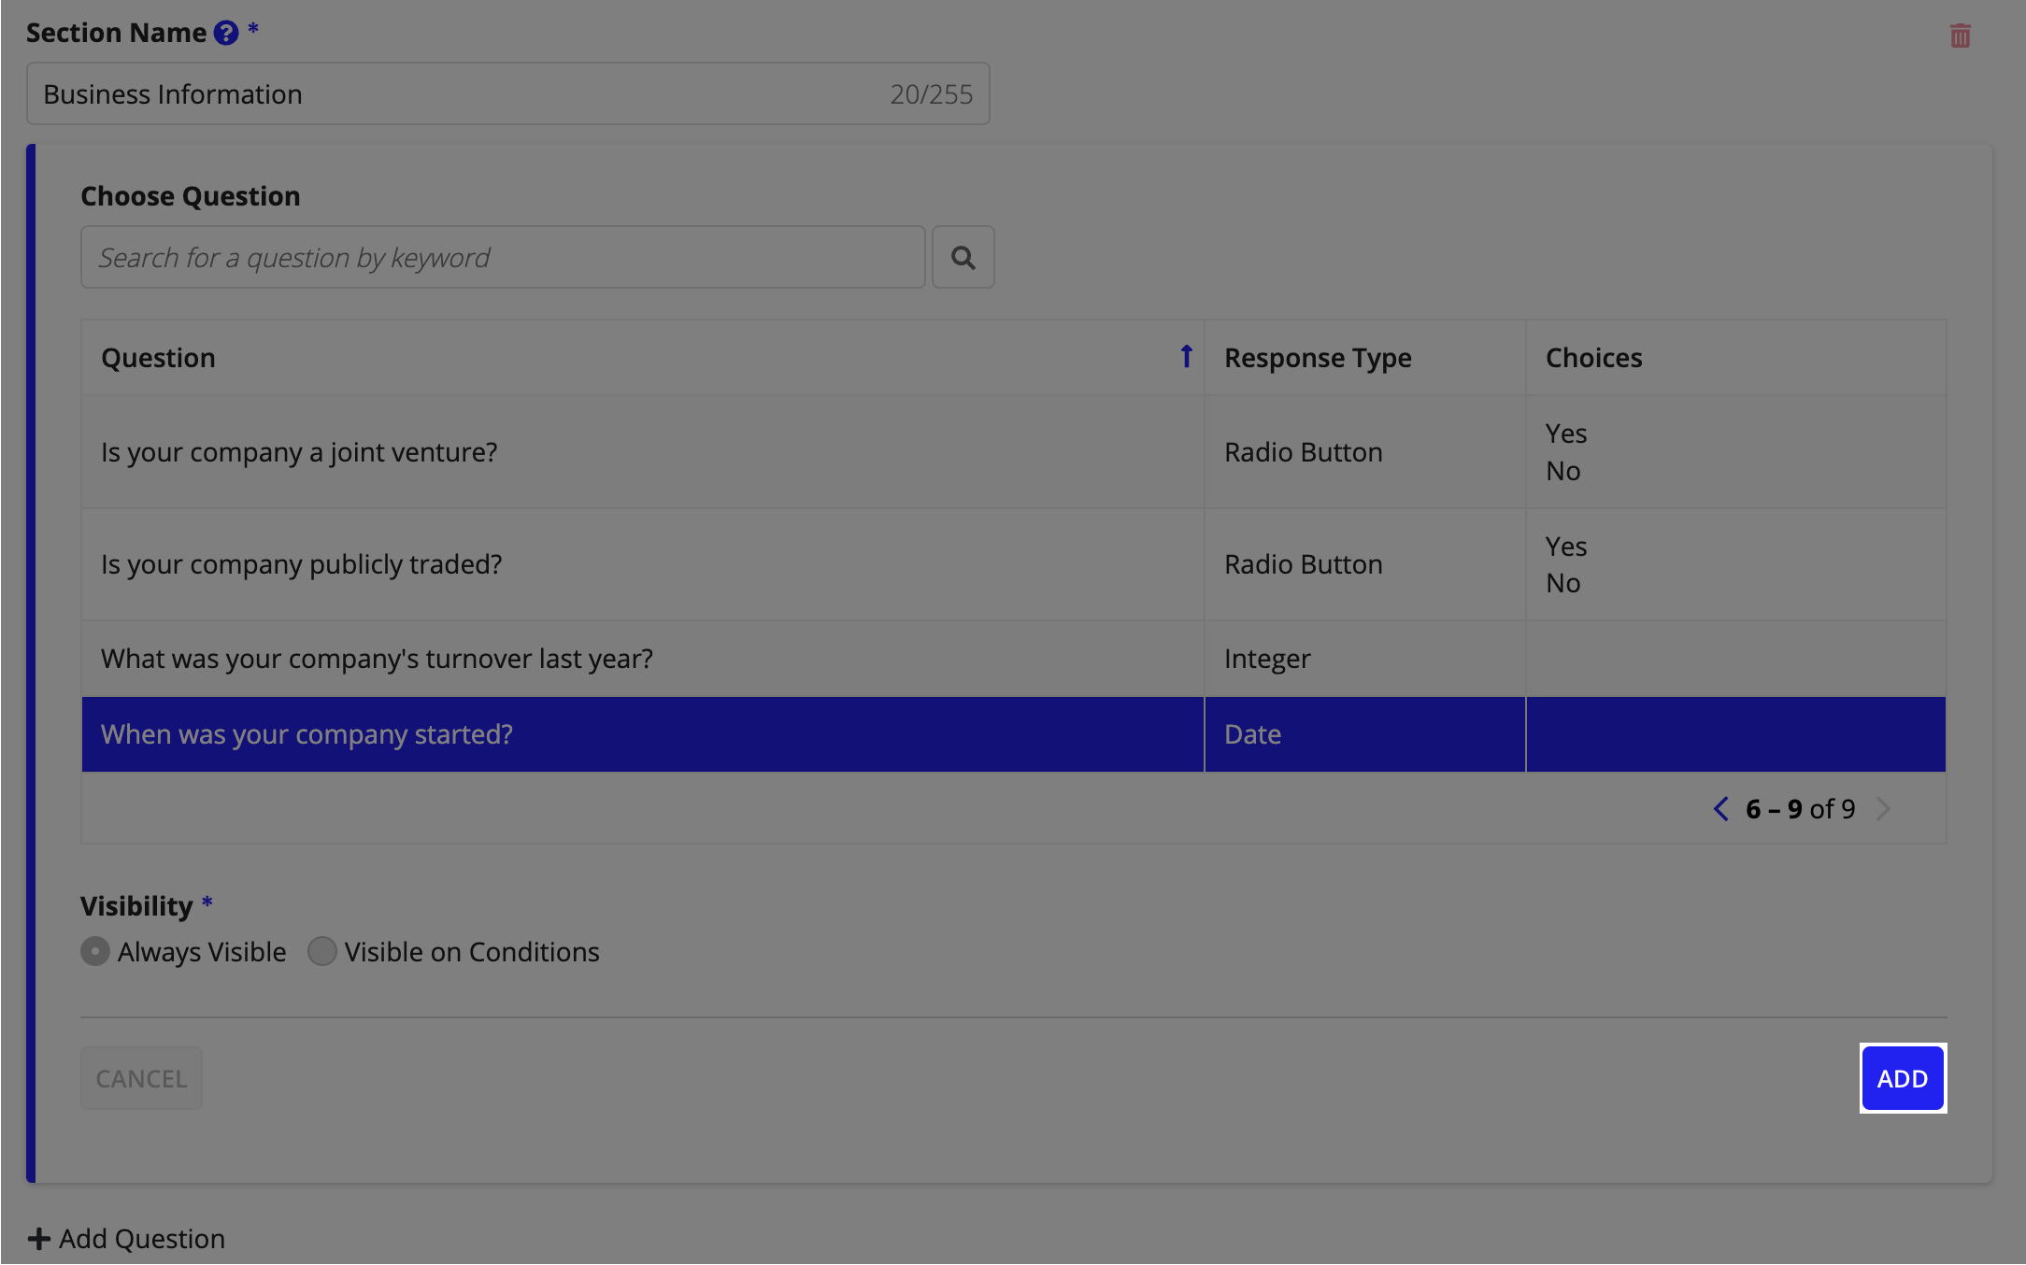Screen dimensions: 2026x1265
Task: Click the 20/255 character counter
Action: [931, 94]
